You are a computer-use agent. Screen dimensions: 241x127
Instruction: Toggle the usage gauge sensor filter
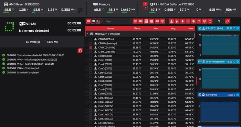point(205,21)
